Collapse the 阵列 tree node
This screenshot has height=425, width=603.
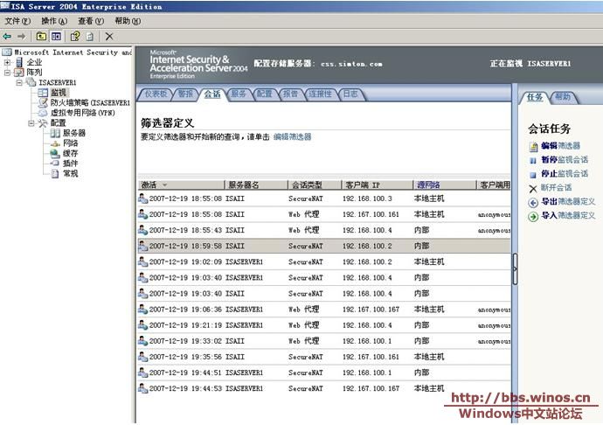(8, 73)
